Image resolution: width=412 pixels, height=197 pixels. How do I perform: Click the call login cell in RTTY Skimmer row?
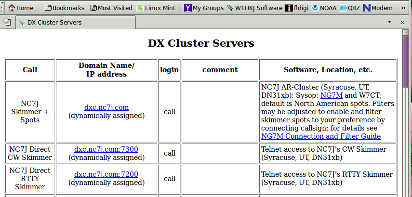[169, 179]
